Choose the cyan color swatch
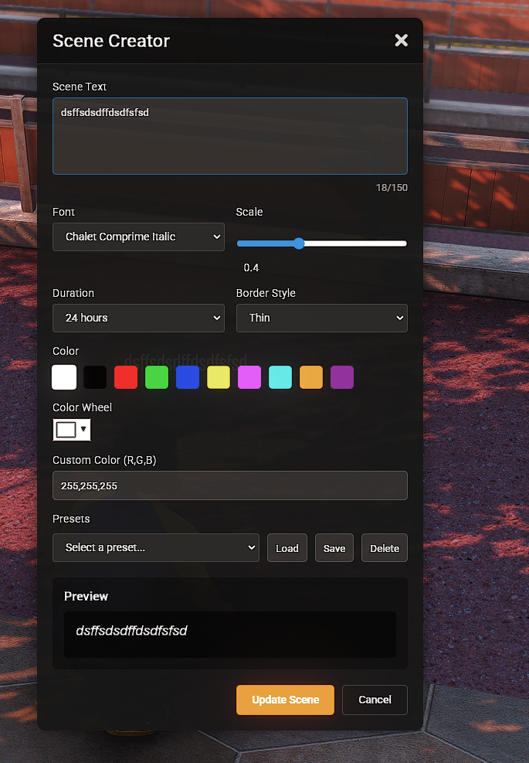Screen dimensions: 529x763 click(x=280, y=377)
